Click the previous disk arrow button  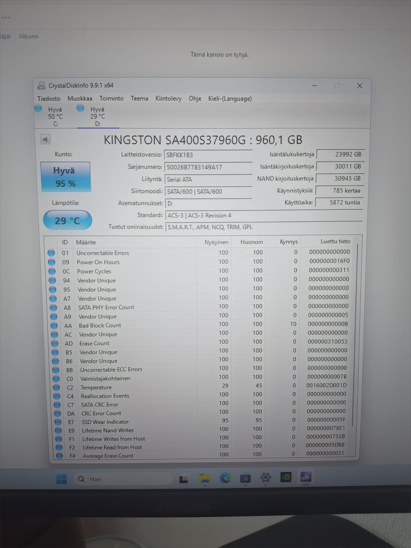pos(45,139)
